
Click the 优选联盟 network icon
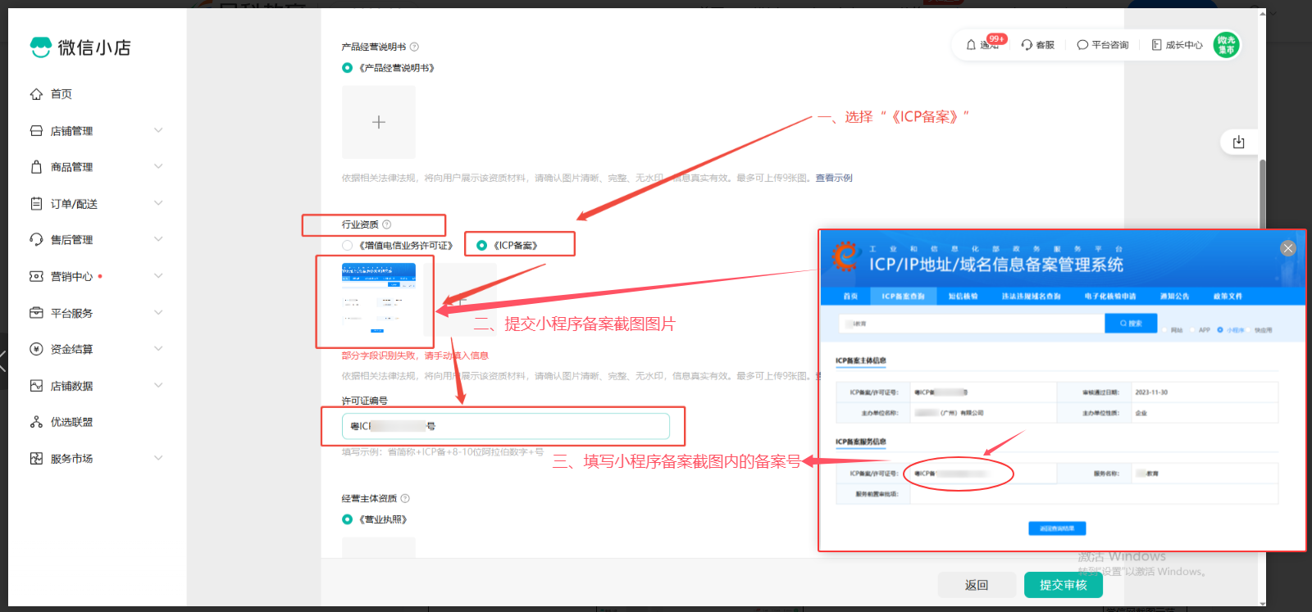point(36,422)
